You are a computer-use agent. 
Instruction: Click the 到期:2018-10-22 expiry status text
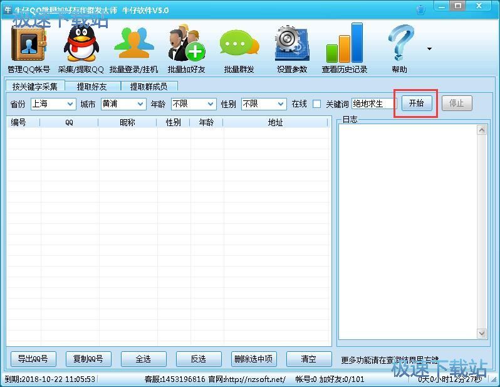pyautogui.click(x=50, y=379)
